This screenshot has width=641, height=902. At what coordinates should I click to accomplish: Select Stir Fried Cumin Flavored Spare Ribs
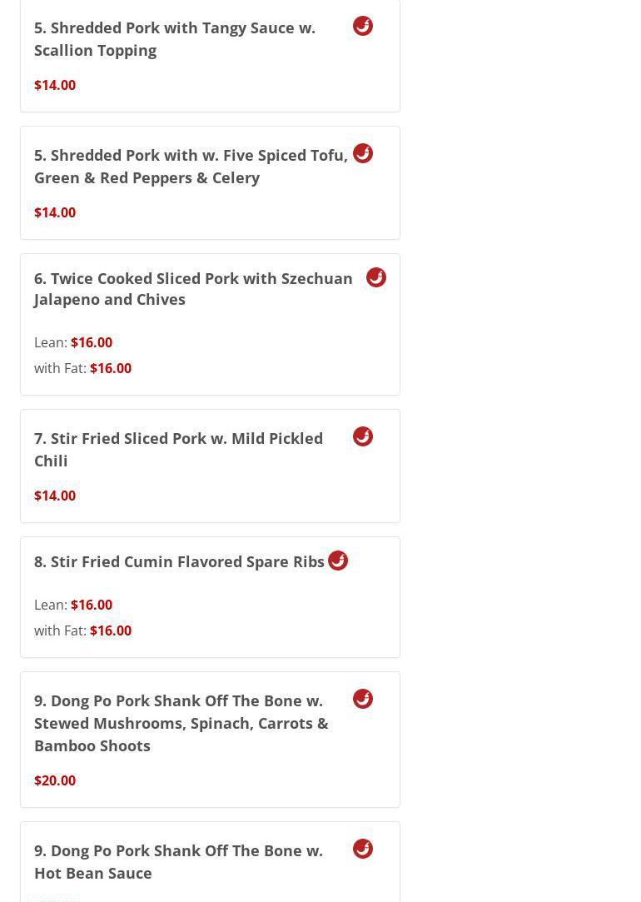(179, 561)
